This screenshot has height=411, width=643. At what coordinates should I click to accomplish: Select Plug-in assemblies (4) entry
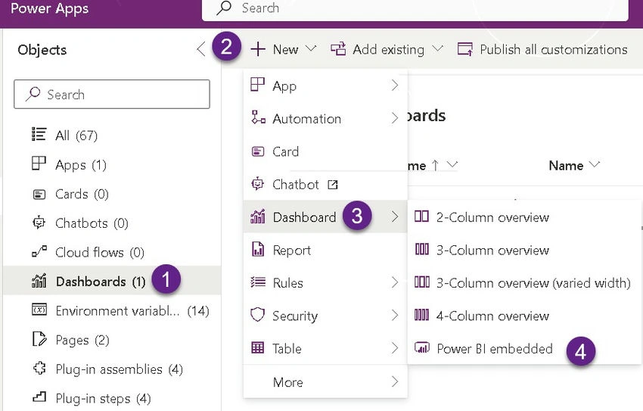coord(112,369)
